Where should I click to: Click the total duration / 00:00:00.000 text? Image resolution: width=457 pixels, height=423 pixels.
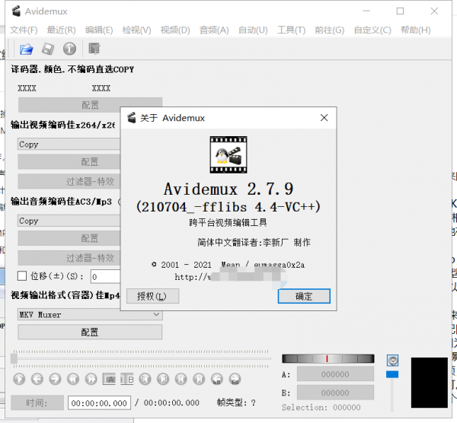pyautogui.click(x=167, y=402)
